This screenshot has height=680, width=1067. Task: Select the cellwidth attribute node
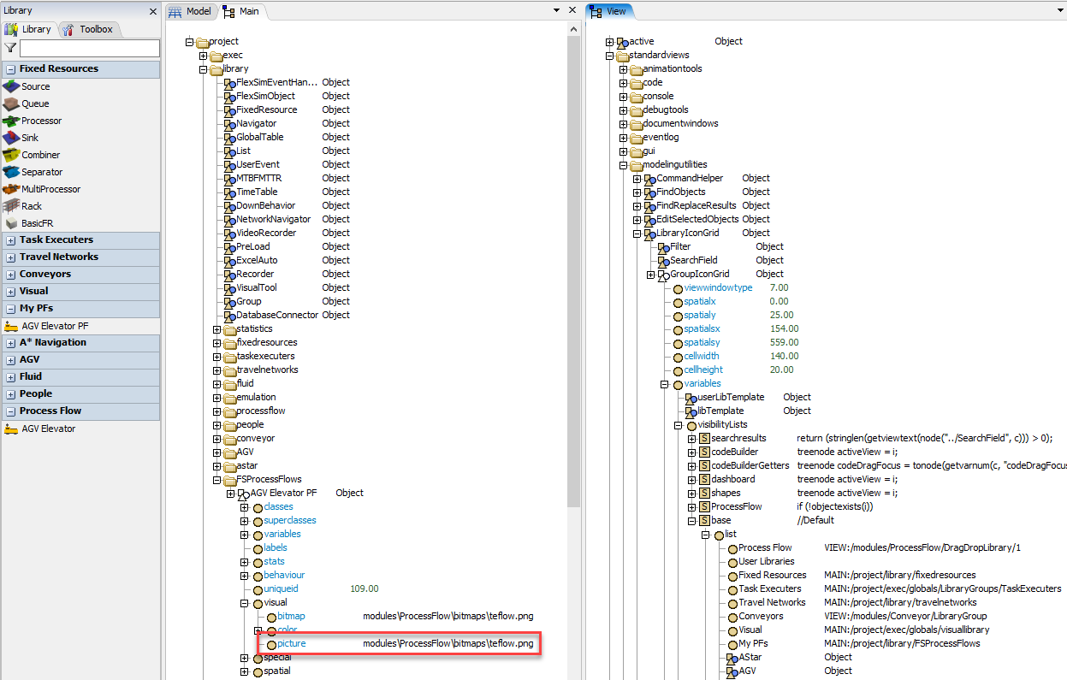point(701,356)
